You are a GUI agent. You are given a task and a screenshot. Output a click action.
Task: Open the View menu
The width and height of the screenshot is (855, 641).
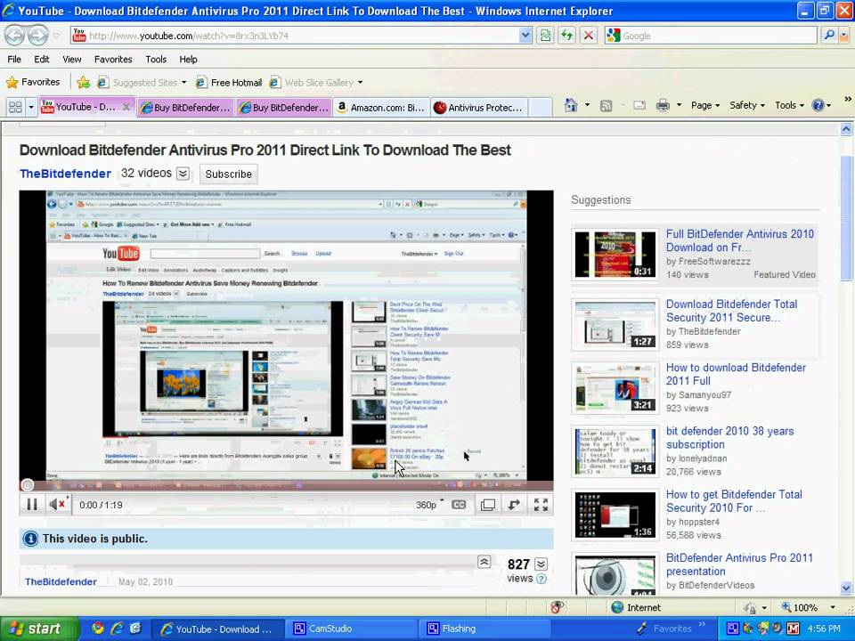(71, 59)
